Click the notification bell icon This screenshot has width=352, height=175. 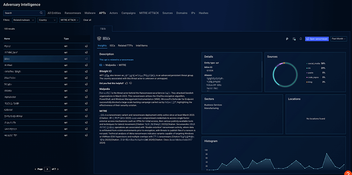[x=301, y=39]
